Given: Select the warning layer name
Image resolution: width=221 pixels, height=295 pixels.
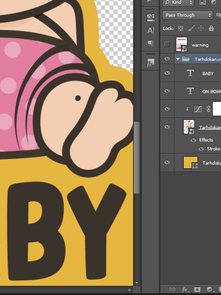Looking at the screenshot, I should point(200,45).
